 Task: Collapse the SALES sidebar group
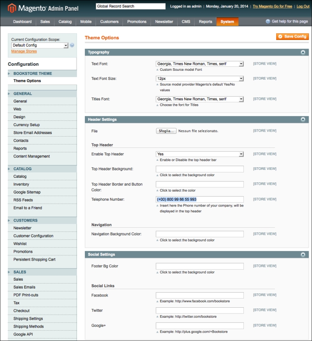coord(42,272)
